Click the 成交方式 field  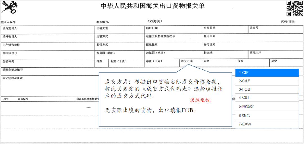click(191, 63)
